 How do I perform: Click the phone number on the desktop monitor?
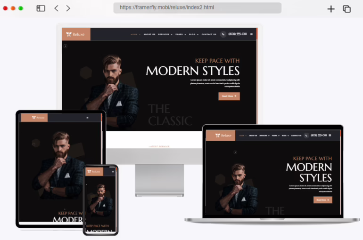238,34
